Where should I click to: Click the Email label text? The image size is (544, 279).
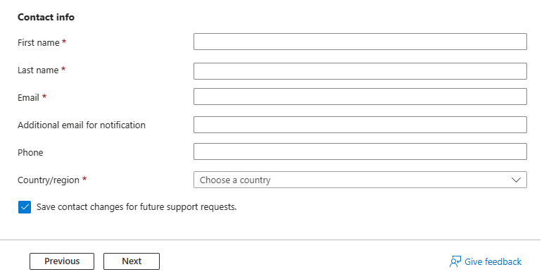tap(28, 98)
